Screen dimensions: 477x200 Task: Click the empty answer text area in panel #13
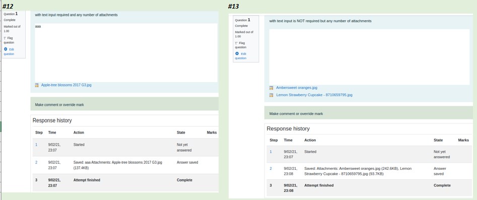coord(369,57)
